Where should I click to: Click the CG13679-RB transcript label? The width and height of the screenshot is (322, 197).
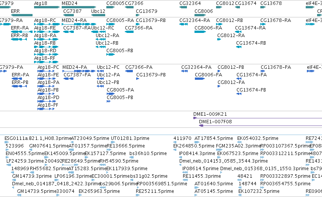click(151, 20)
